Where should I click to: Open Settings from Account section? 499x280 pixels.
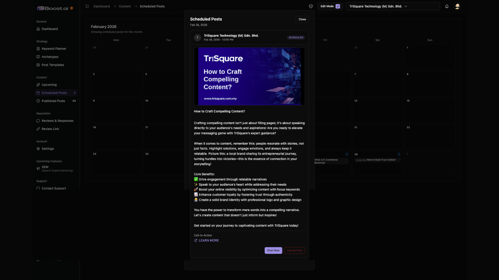(x=48, y=149)
